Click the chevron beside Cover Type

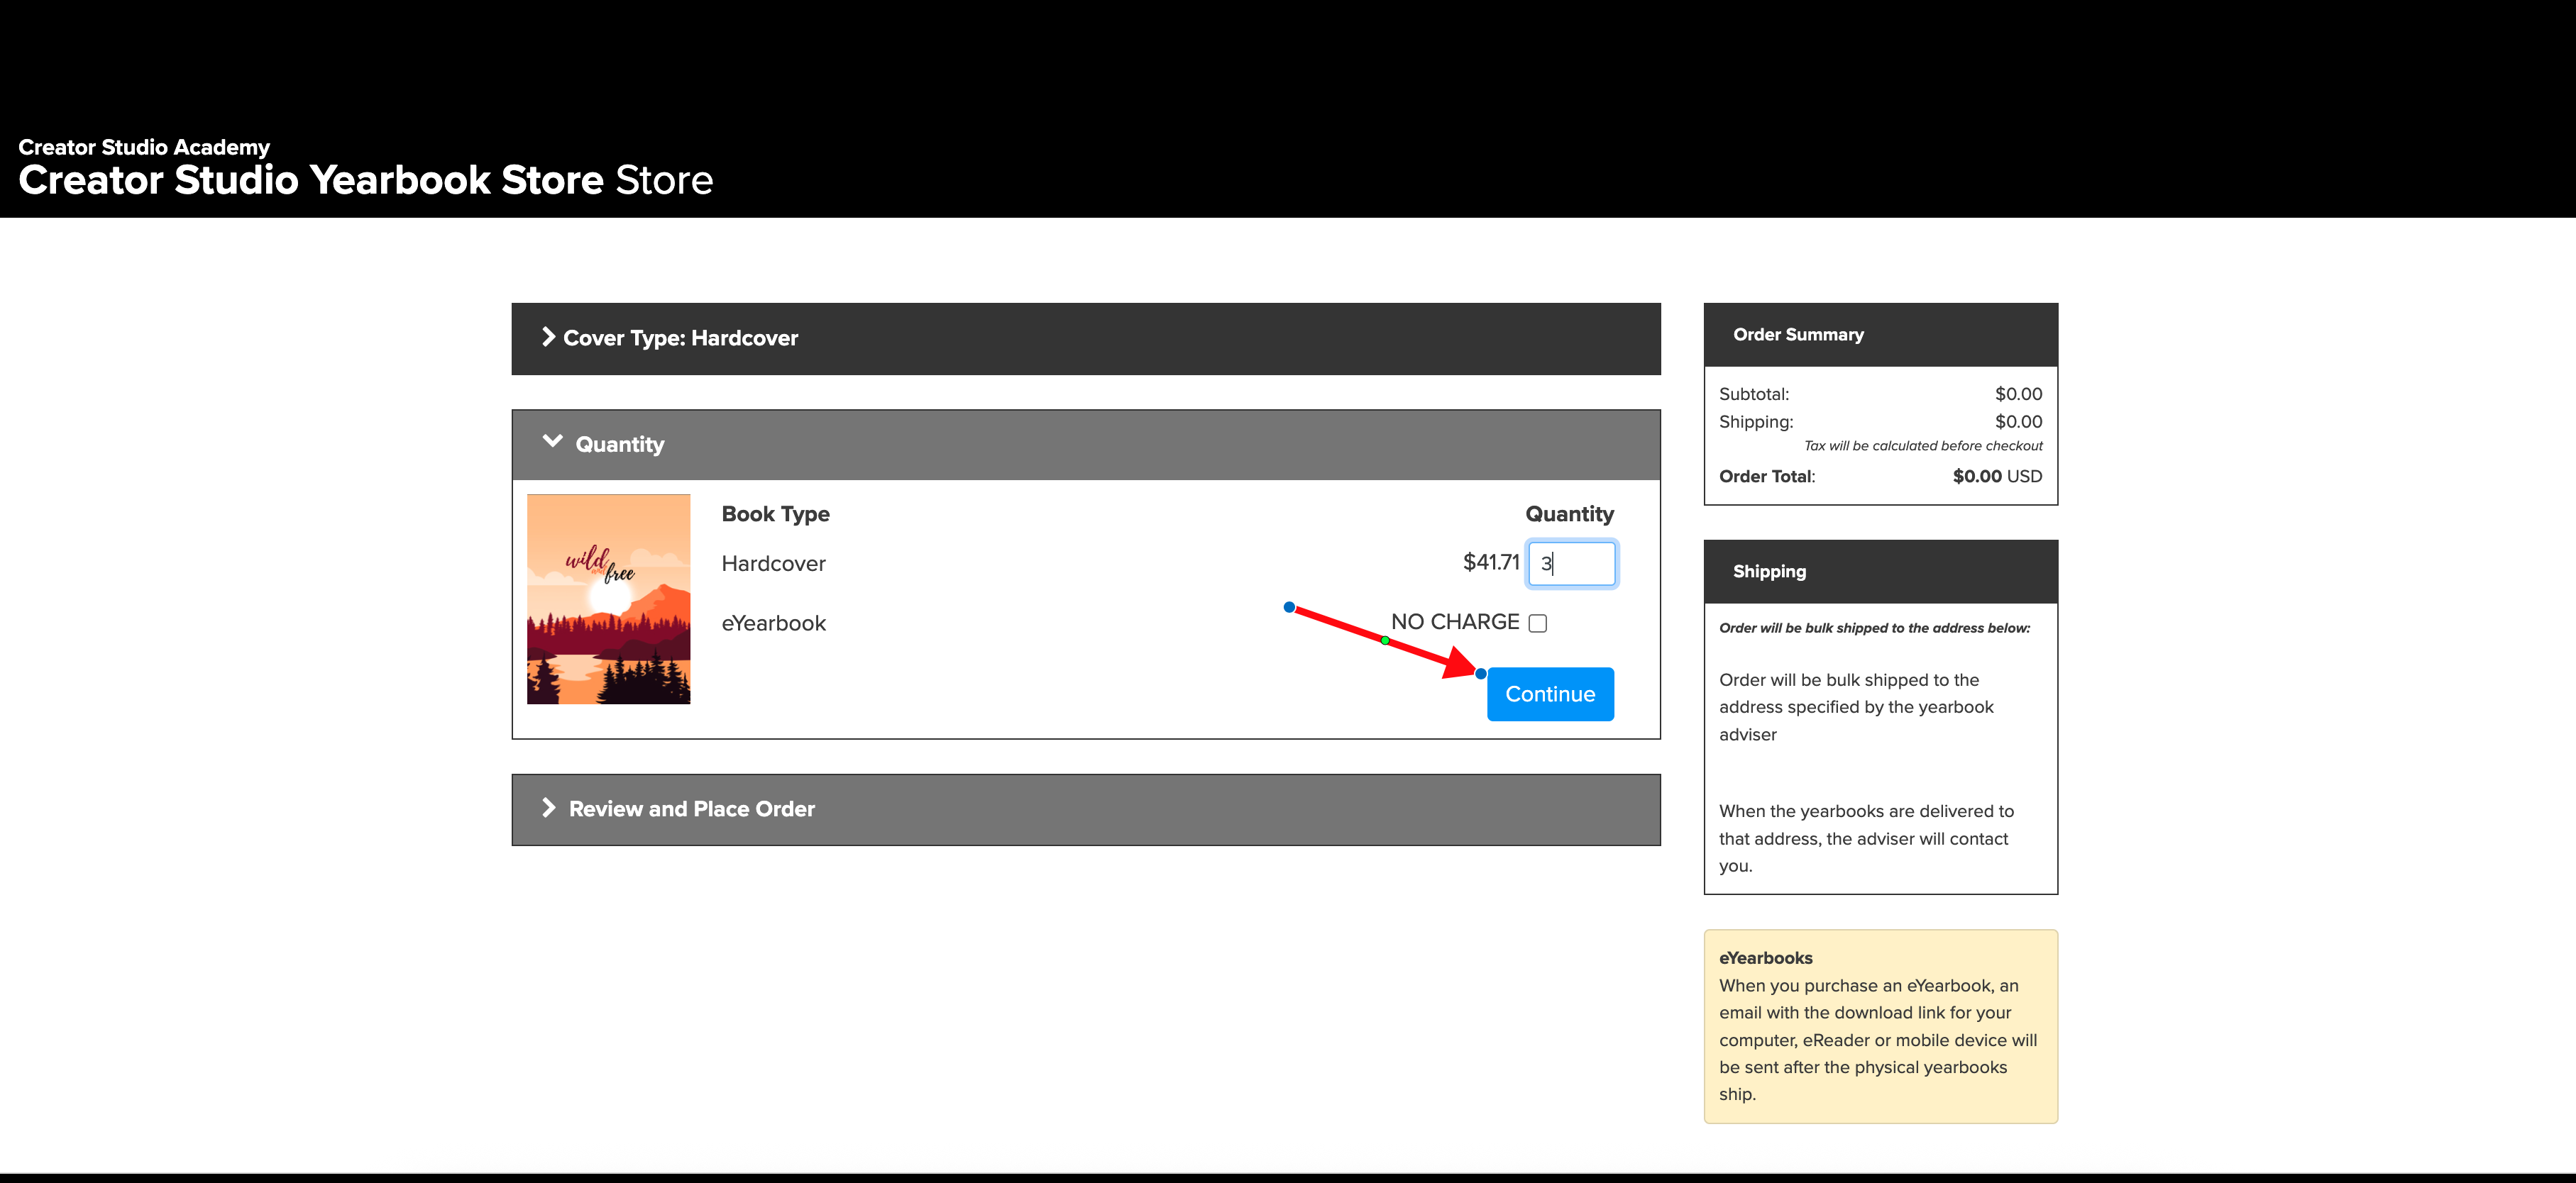click(x=548, y=337)
